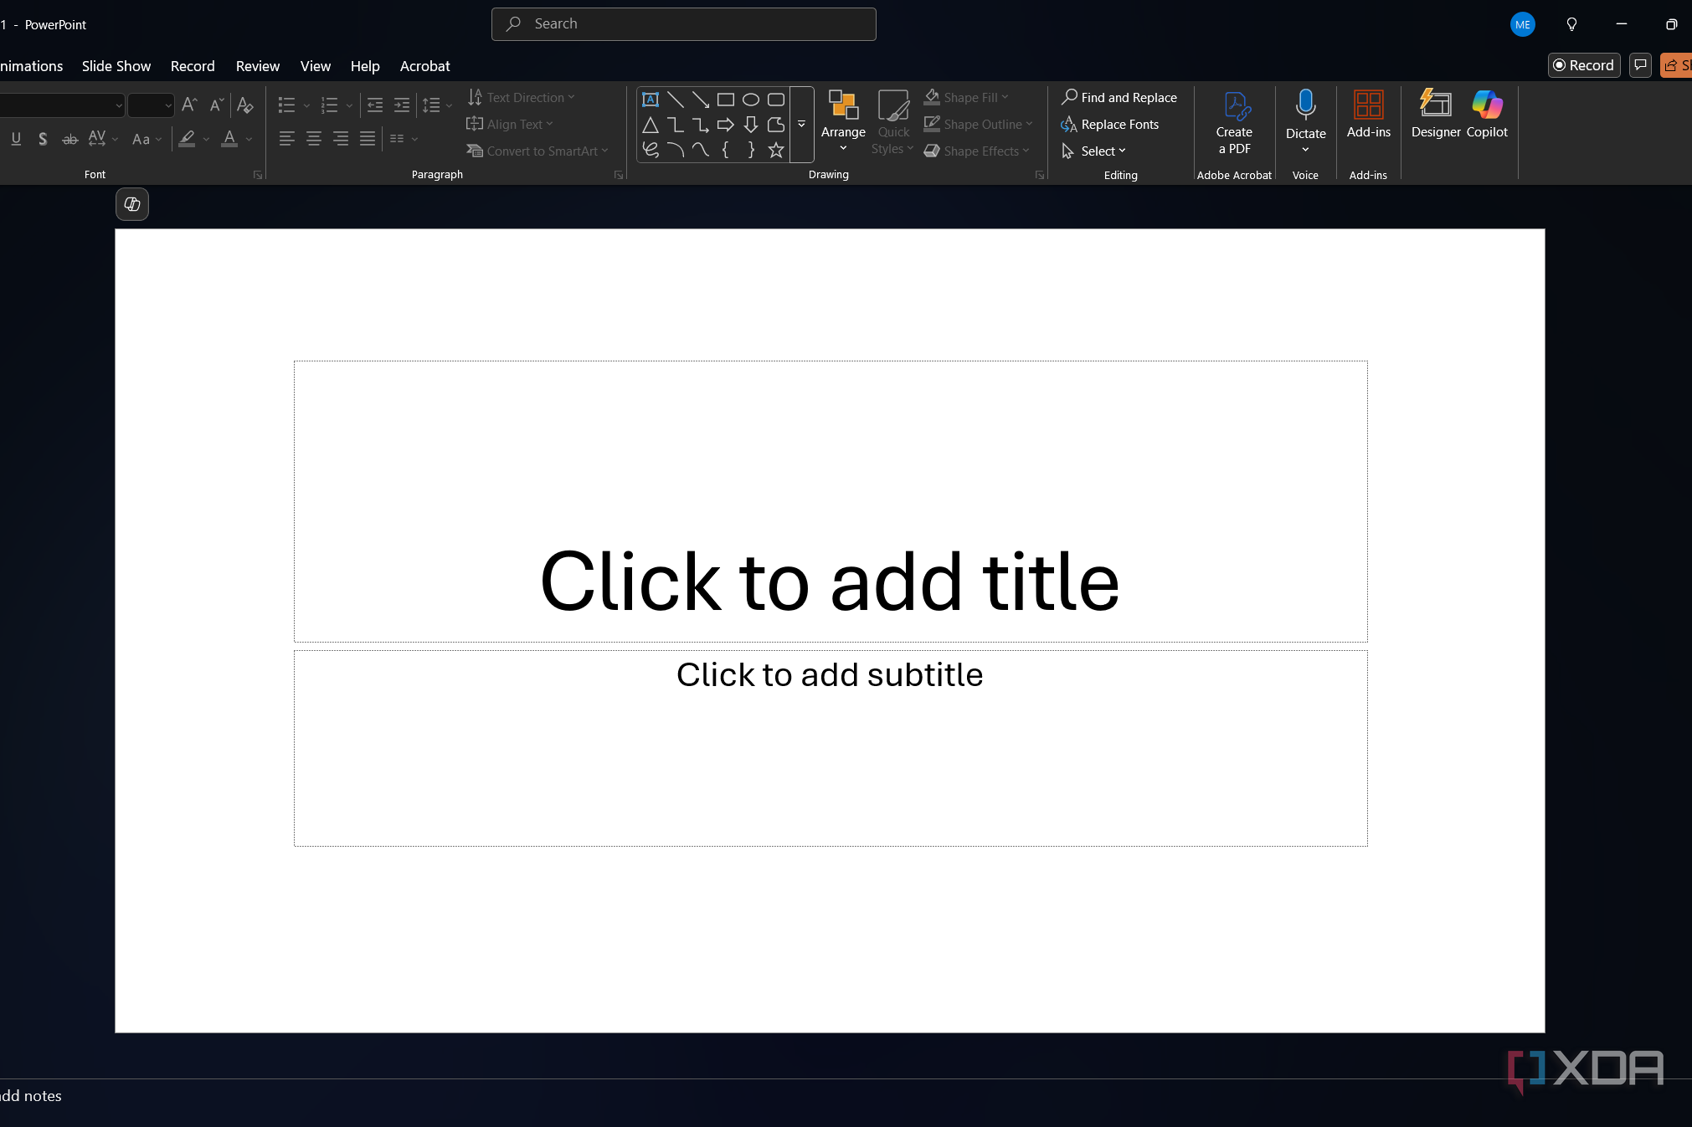Screen dimensions: 1692x1127
Task: Pick the font color swatch
Action: (229, 139)
